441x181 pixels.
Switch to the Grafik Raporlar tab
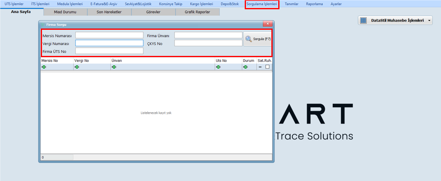197,12
